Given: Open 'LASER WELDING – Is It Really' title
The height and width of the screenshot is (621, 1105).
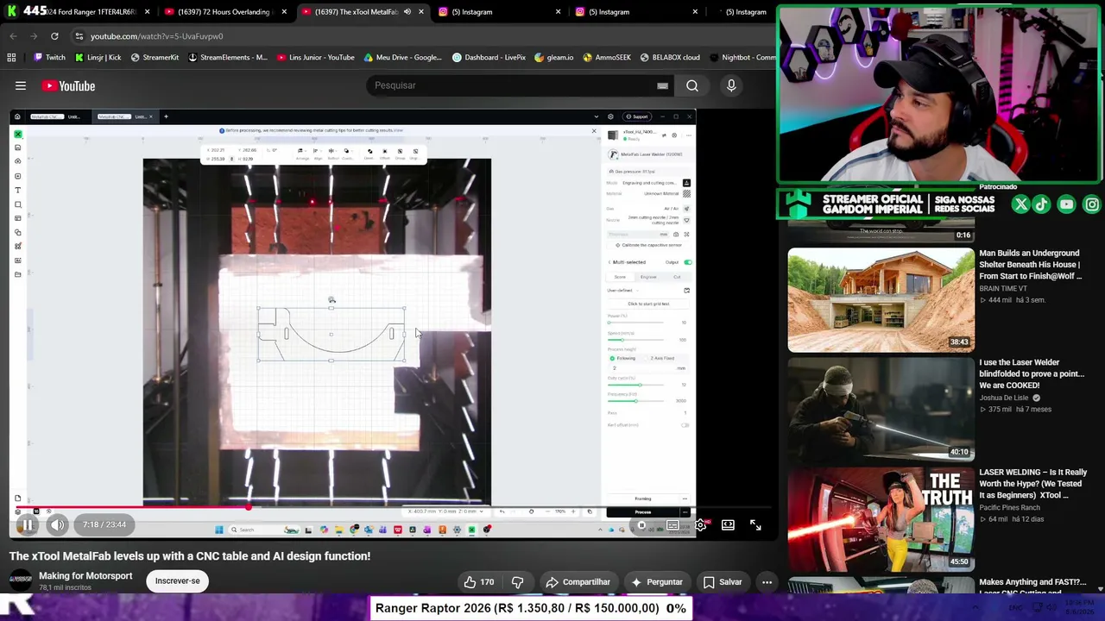Looking at the screenshot, I should [x=1033, y=484].
